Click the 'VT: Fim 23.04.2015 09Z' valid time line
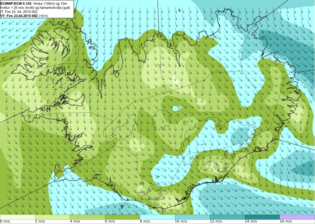Screen dimensions: 315x224 coord(24,16)
